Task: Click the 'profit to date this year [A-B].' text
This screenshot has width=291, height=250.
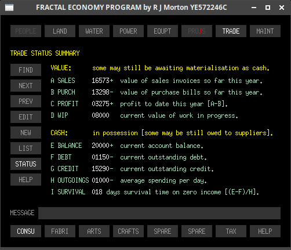Action: coord(174,104)
